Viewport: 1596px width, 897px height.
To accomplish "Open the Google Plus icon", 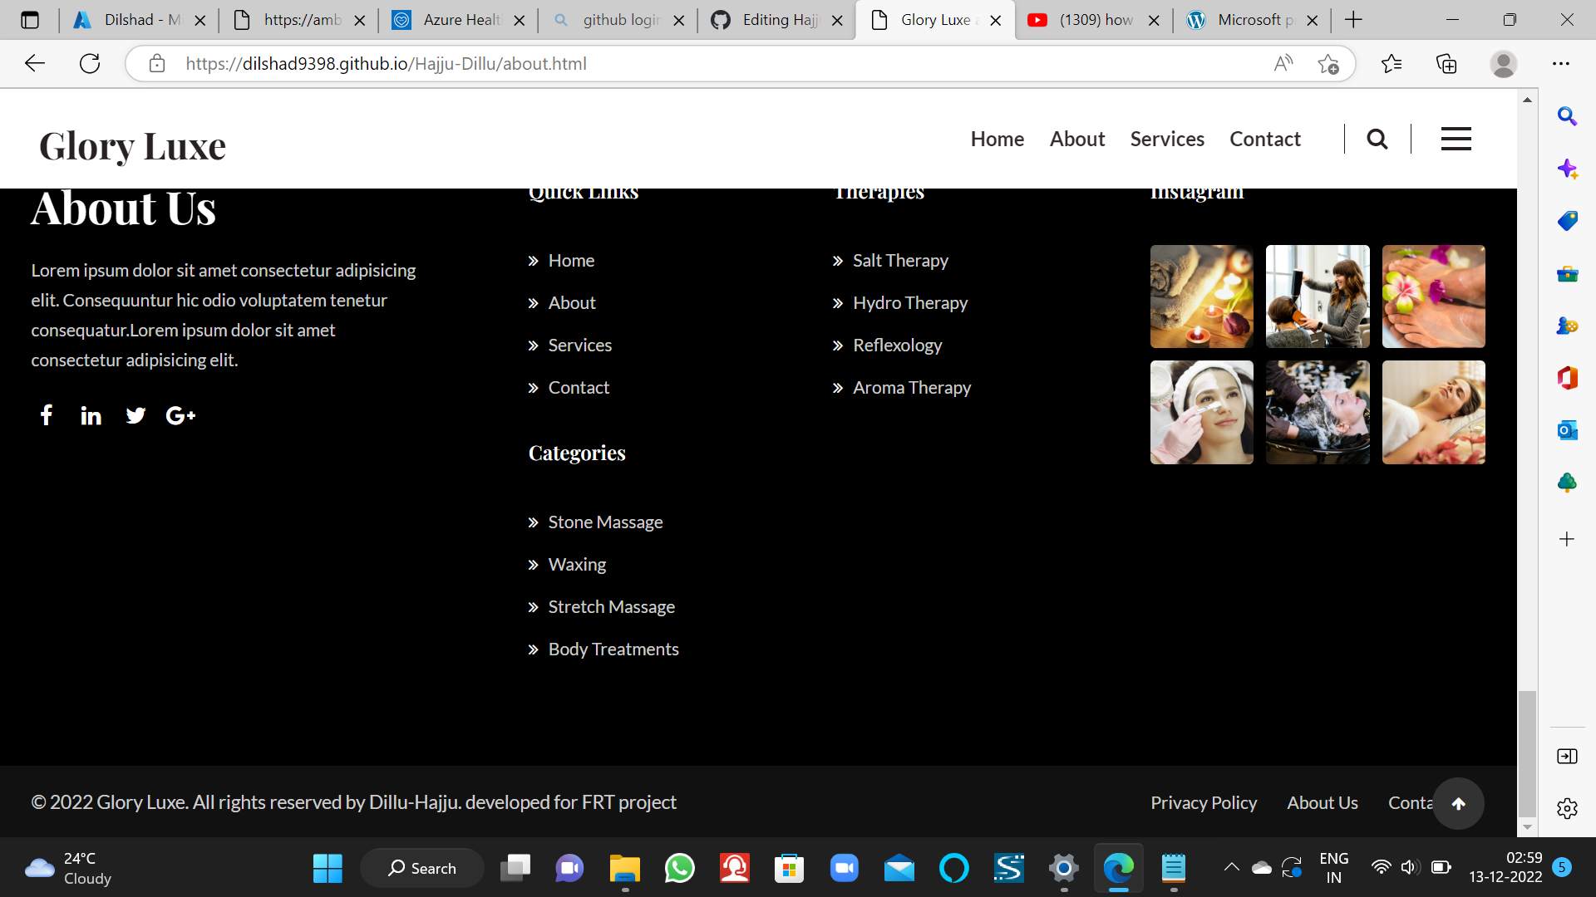I will click(180, 415).
